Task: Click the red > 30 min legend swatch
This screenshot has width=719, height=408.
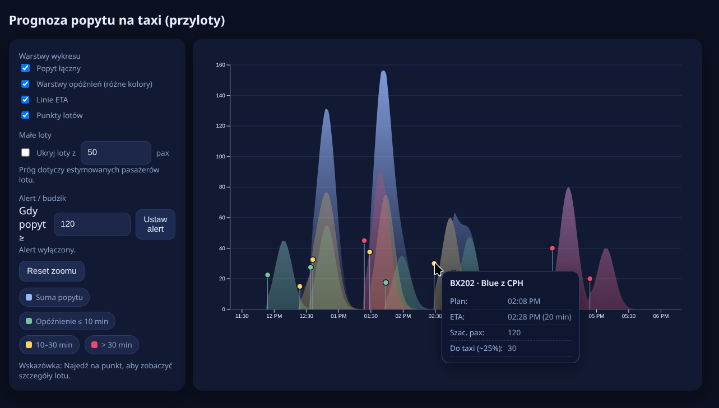Action: tap(94, 345)
